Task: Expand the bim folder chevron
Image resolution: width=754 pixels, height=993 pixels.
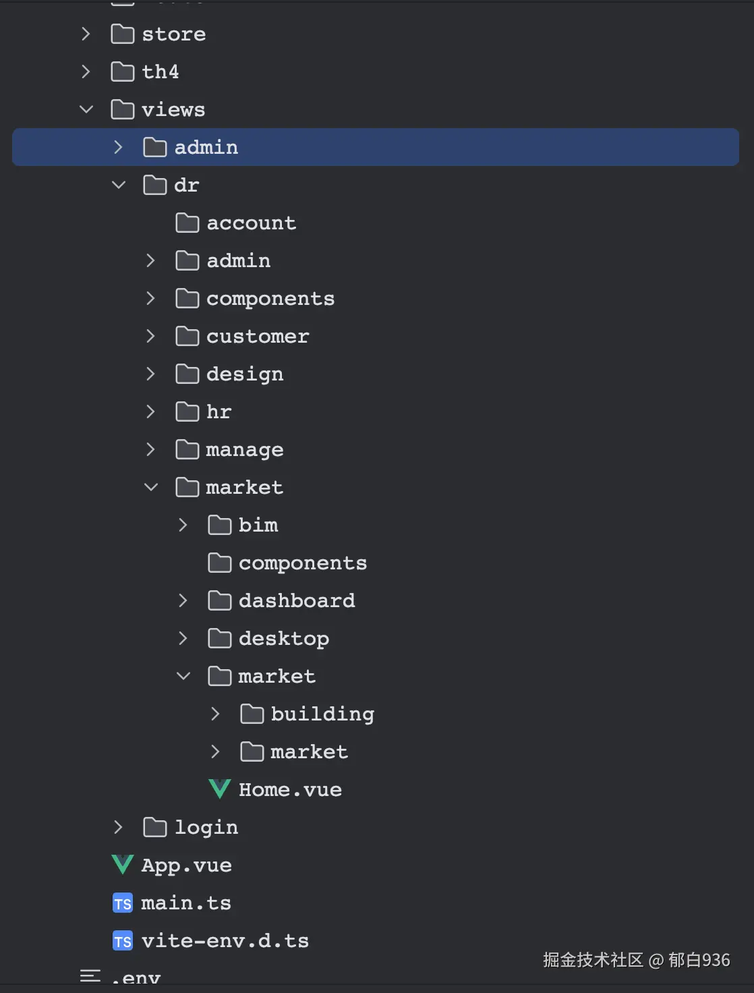Action: point(183,525)
